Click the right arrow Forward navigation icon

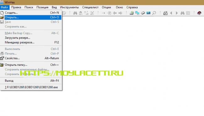click(x=120, y=13)
